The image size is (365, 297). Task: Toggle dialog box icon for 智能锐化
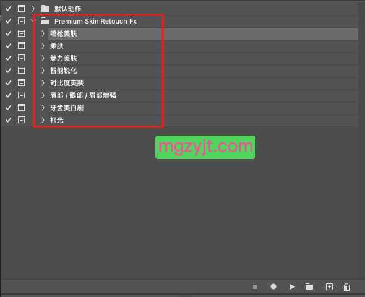21,70
